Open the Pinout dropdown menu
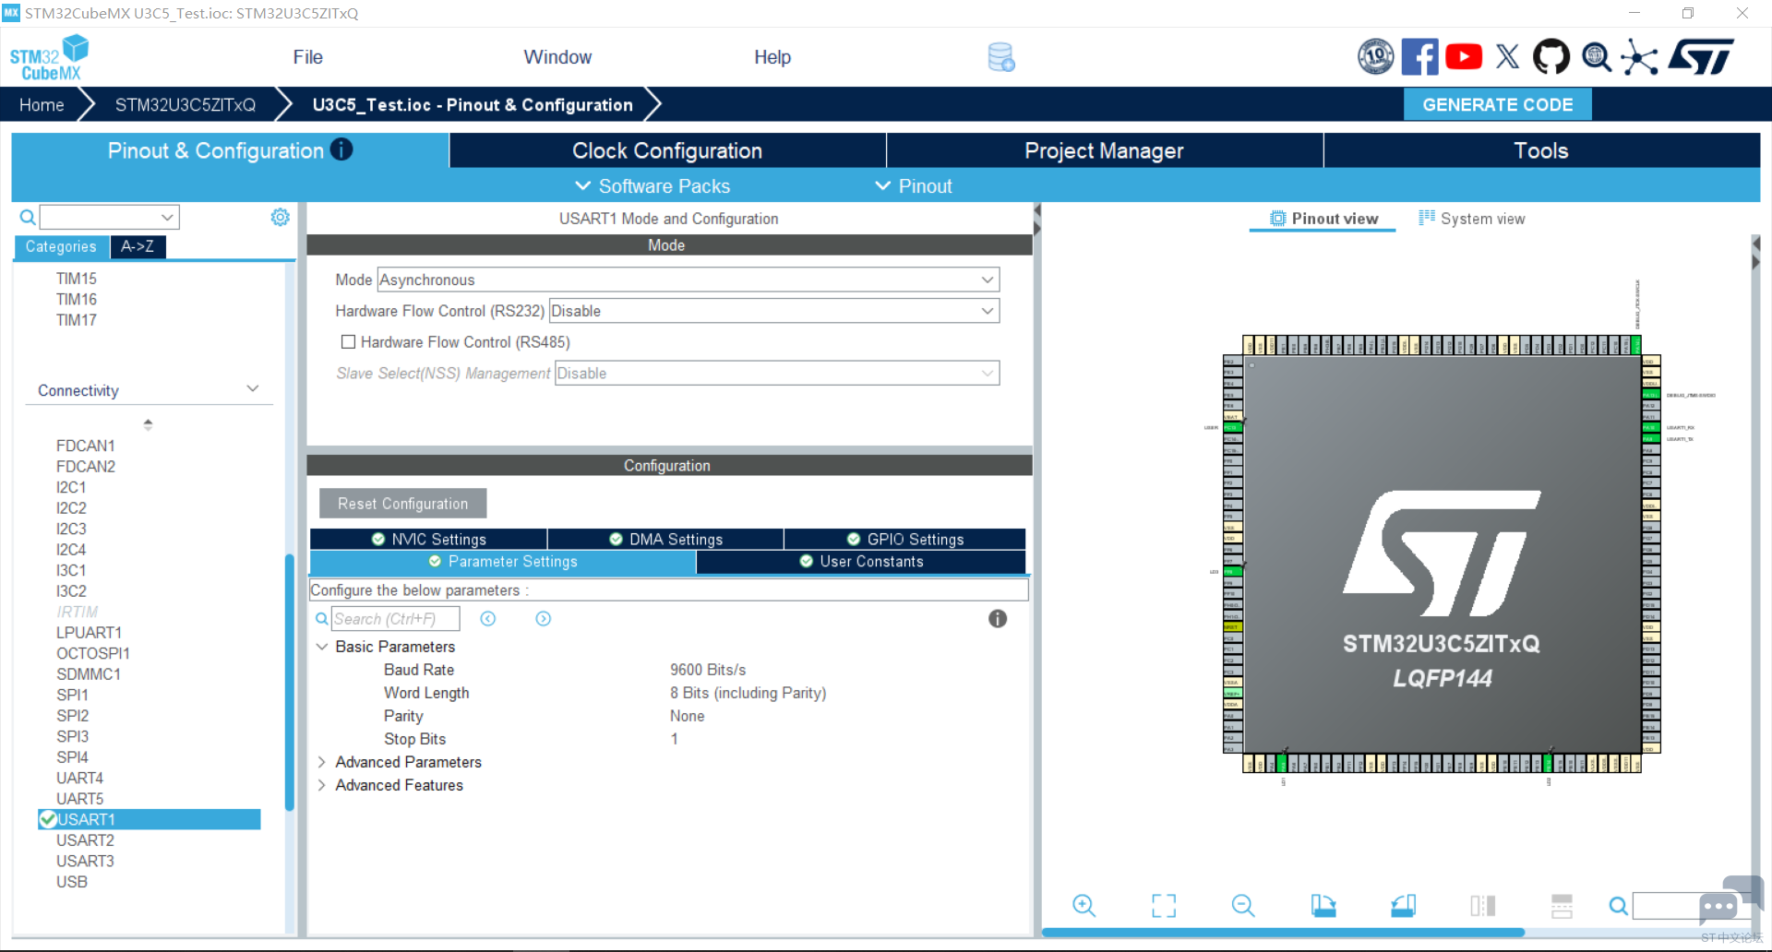Image resolution: width=1772 pixels, height=952 pixels. point(914,186)
